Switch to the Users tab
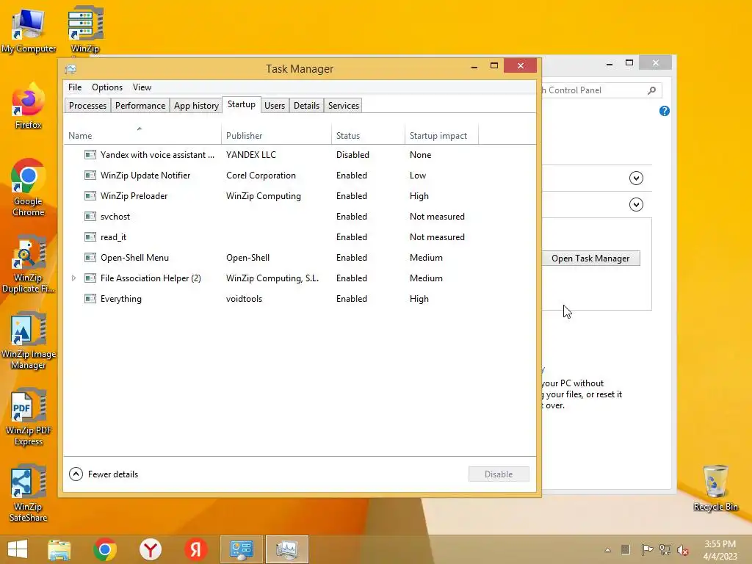This screenshot has width=752, height=564. [275, 106]
